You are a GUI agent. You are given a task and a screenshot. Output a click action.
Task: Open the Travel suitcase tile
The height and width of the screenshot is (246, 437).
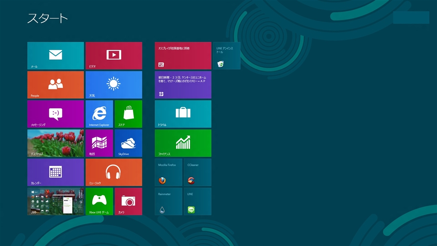coord(183,114)
